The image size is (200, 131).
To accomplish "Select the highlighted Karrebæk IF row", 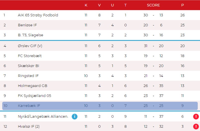I will (100, 106).
